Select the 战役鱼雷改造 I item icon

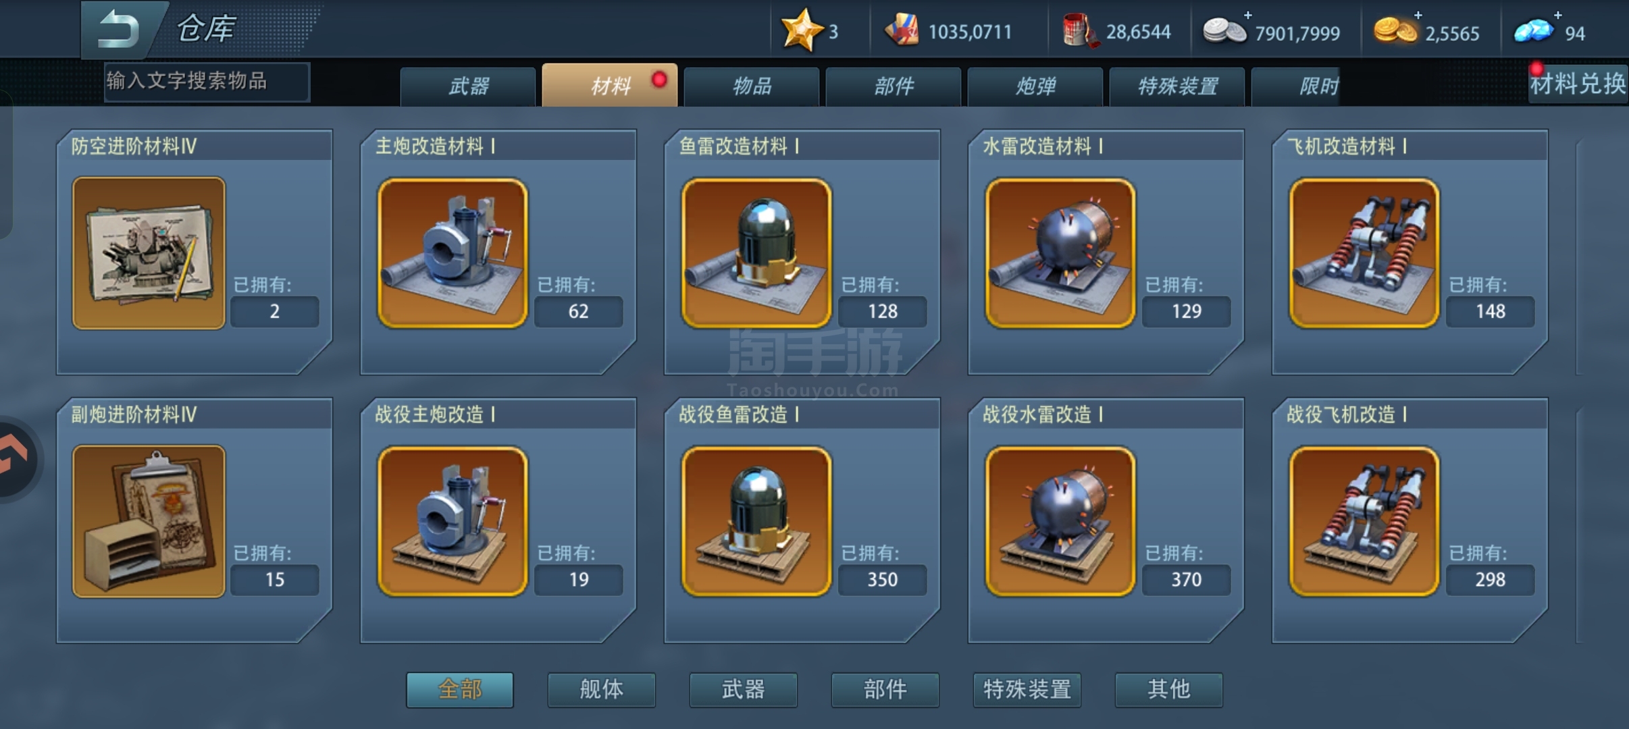(x=756, y=521)
